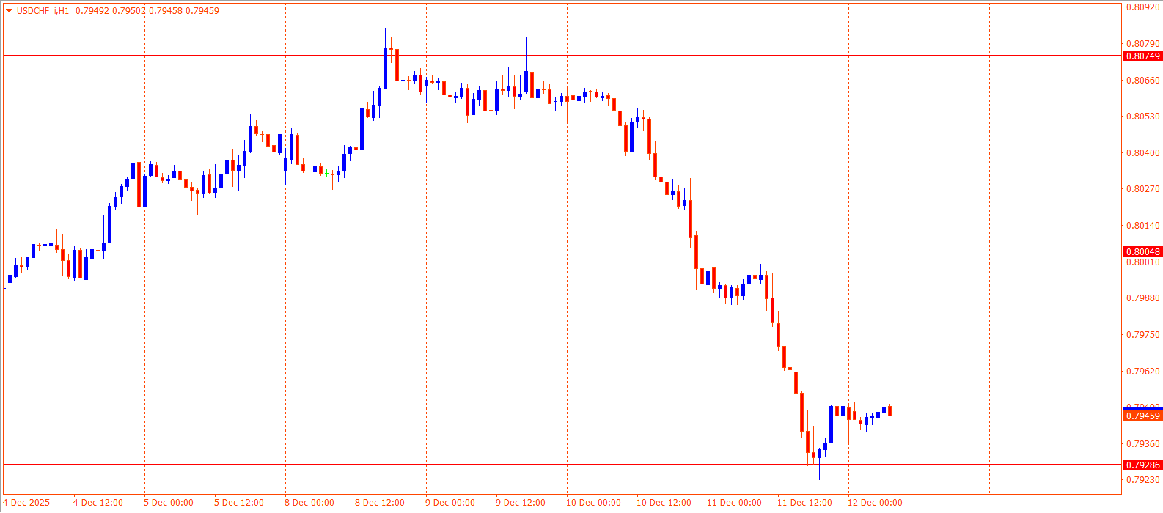1163x513 pixels.
Task: Click the 0.80660 price scale label
Action: [x=1143, y=80]
